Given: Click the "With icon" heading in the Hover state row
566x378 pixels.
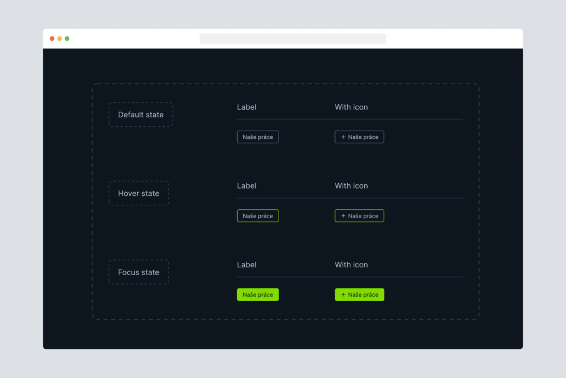Looking at the screenshot, I should coord(351,186).
